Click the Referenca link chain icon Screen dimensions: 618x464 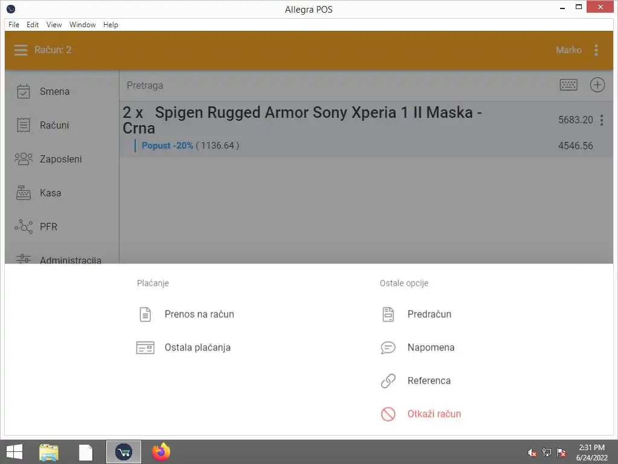[388, 381]
